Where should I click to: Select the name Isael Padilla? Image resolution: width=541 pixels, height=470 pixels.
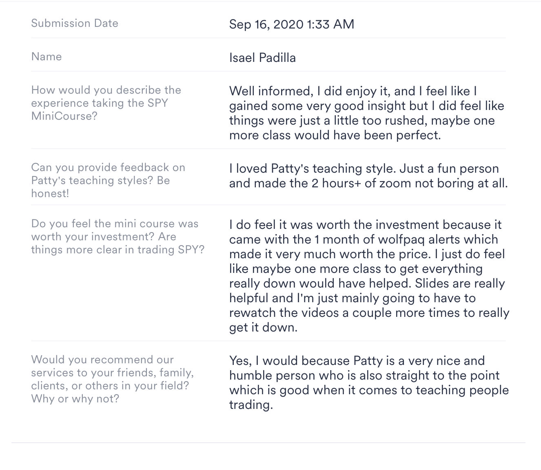point(262,58)
